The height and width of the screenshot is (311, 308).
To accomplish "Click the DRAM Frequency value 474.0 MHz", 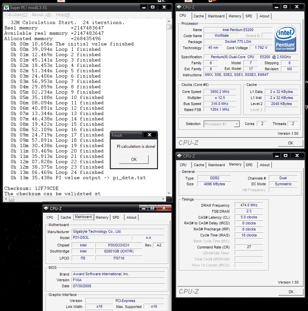I will pyautogui.click(x=249, y=205).
